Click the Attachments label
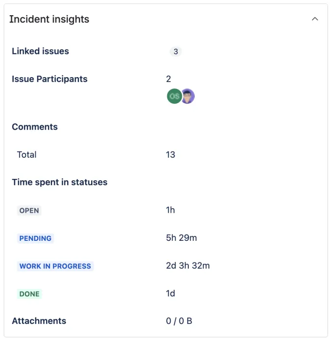Image resolution: width=334 pixels, height=344 pixels. [39, 321]
